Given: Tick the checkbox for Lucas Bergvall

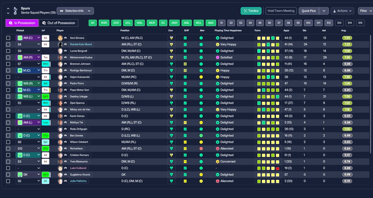Looking at the screenshot, I should tap(8, 51).
